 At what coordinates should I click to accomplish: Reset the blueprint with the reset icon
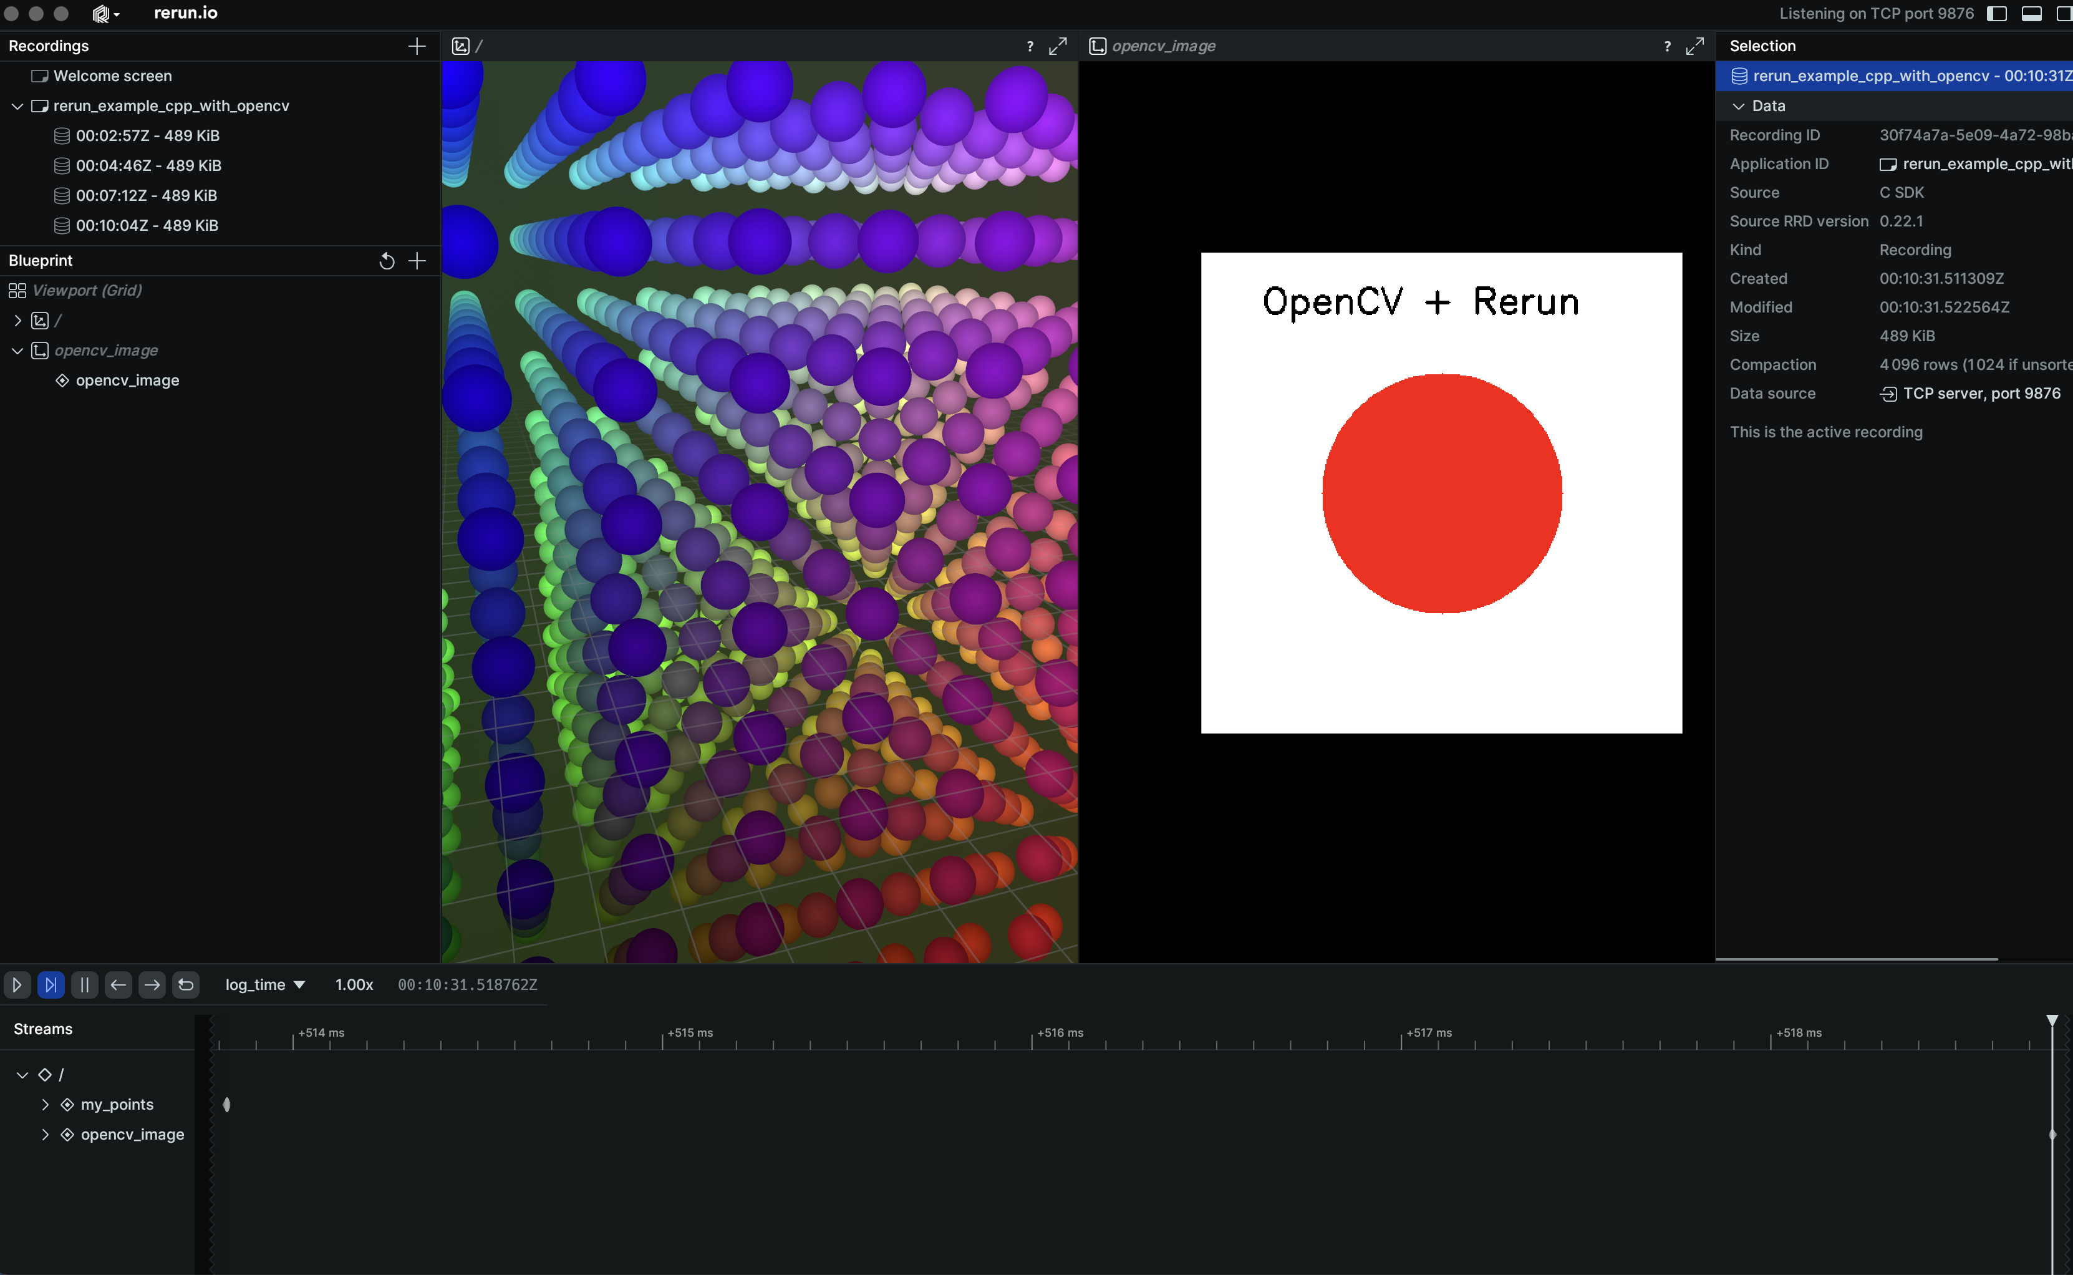point(387,261)
